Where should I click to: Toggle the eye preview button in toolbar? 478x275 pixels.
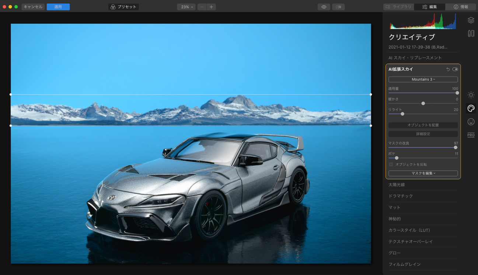(324, 7)
